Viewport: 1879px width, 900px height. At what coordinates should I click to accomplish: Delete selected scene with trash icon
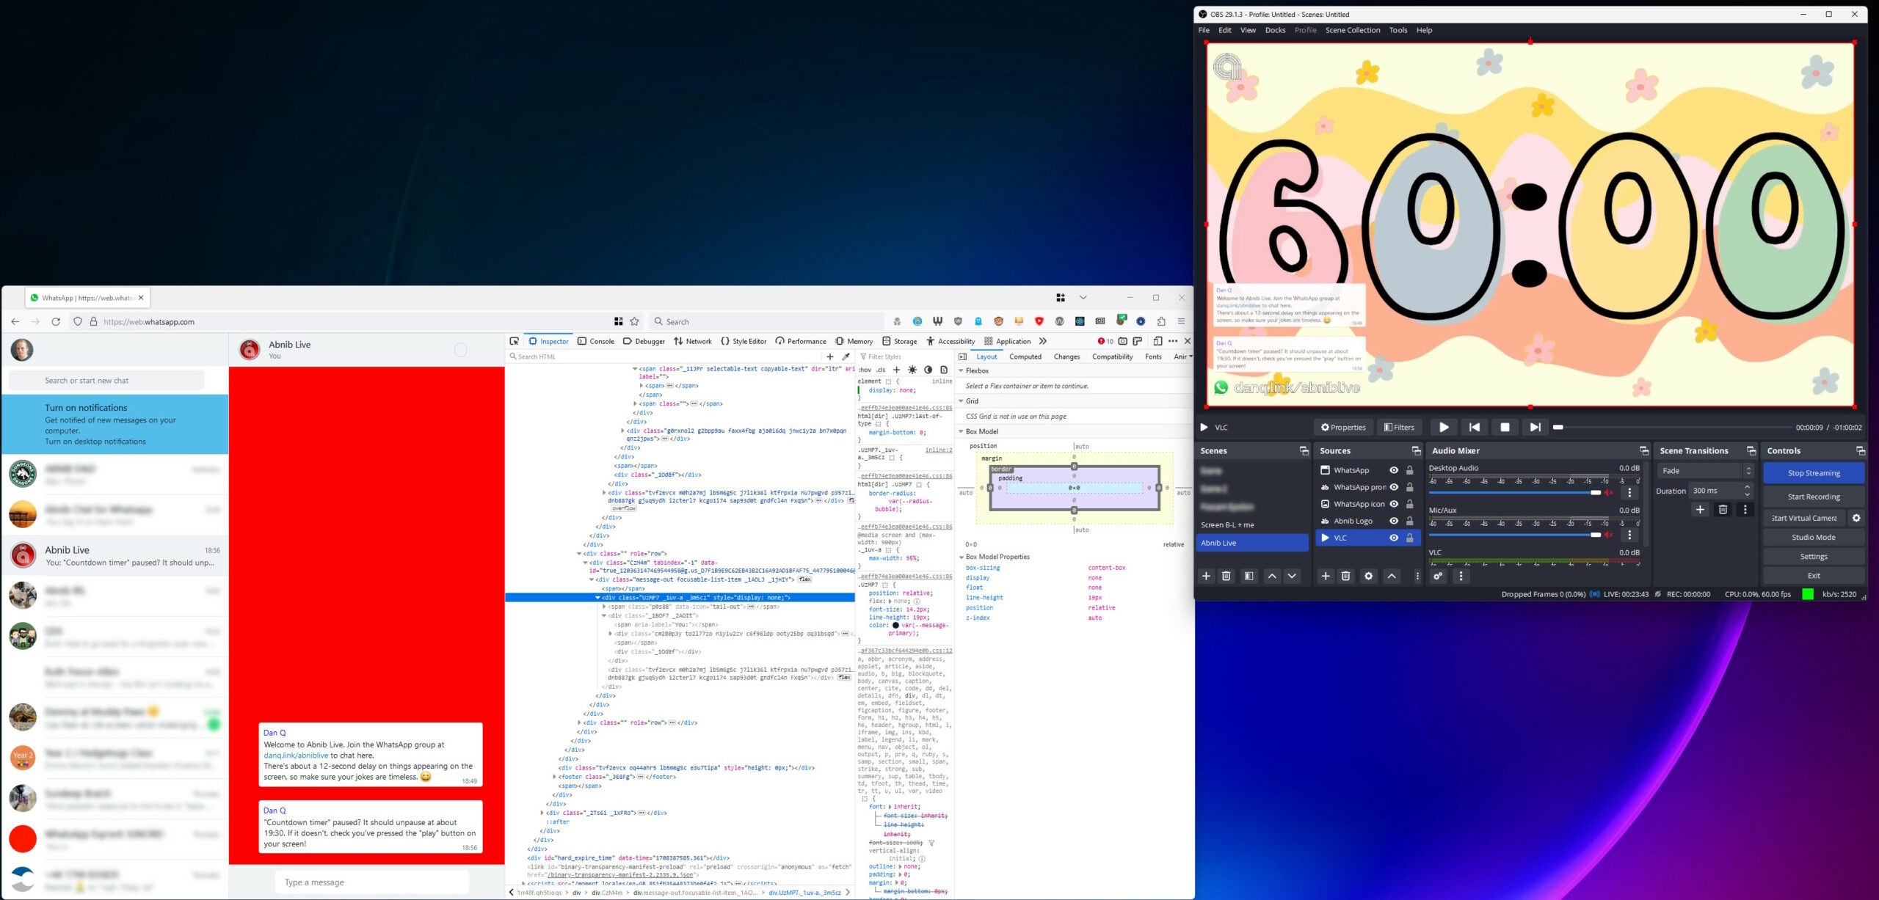[1226, 576]
